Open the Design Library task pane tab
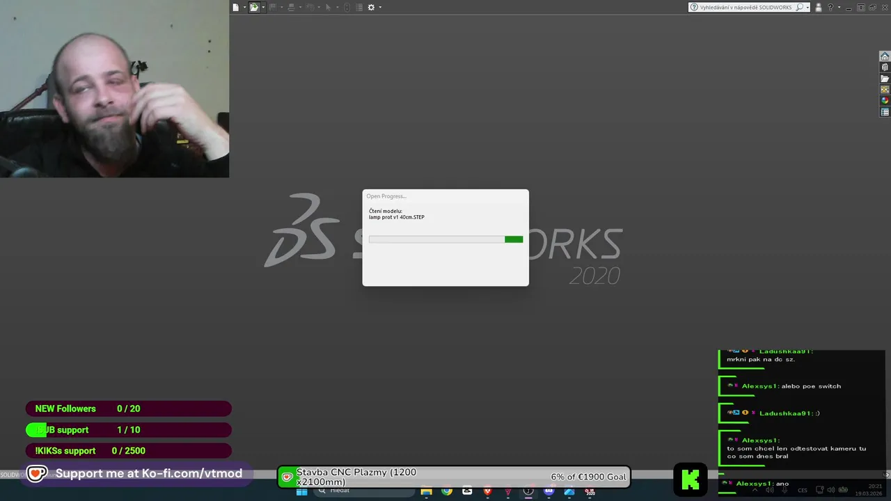 [x=885, y=67]
